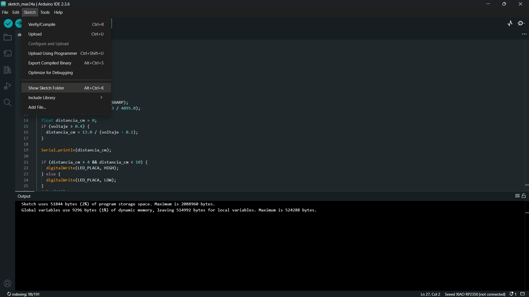The image size is (529, 297).
Task: Click Show Sketch Folder
Action: point(46,88)
